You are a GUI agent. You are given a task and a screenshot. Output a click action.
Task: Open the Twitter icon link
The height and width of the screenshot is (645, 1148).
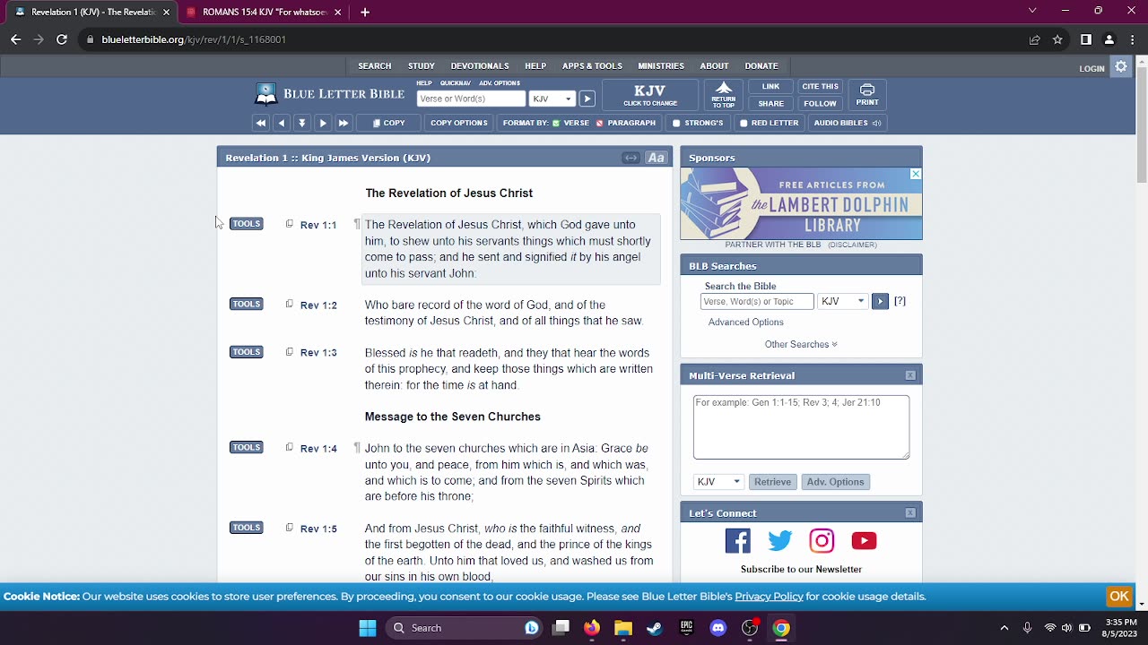click(780, 540)
